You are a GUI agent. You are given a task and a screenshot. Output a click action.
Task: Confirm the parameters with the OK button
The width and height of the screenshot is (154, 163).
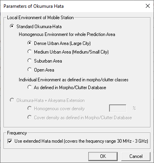(x=103, y=156)
